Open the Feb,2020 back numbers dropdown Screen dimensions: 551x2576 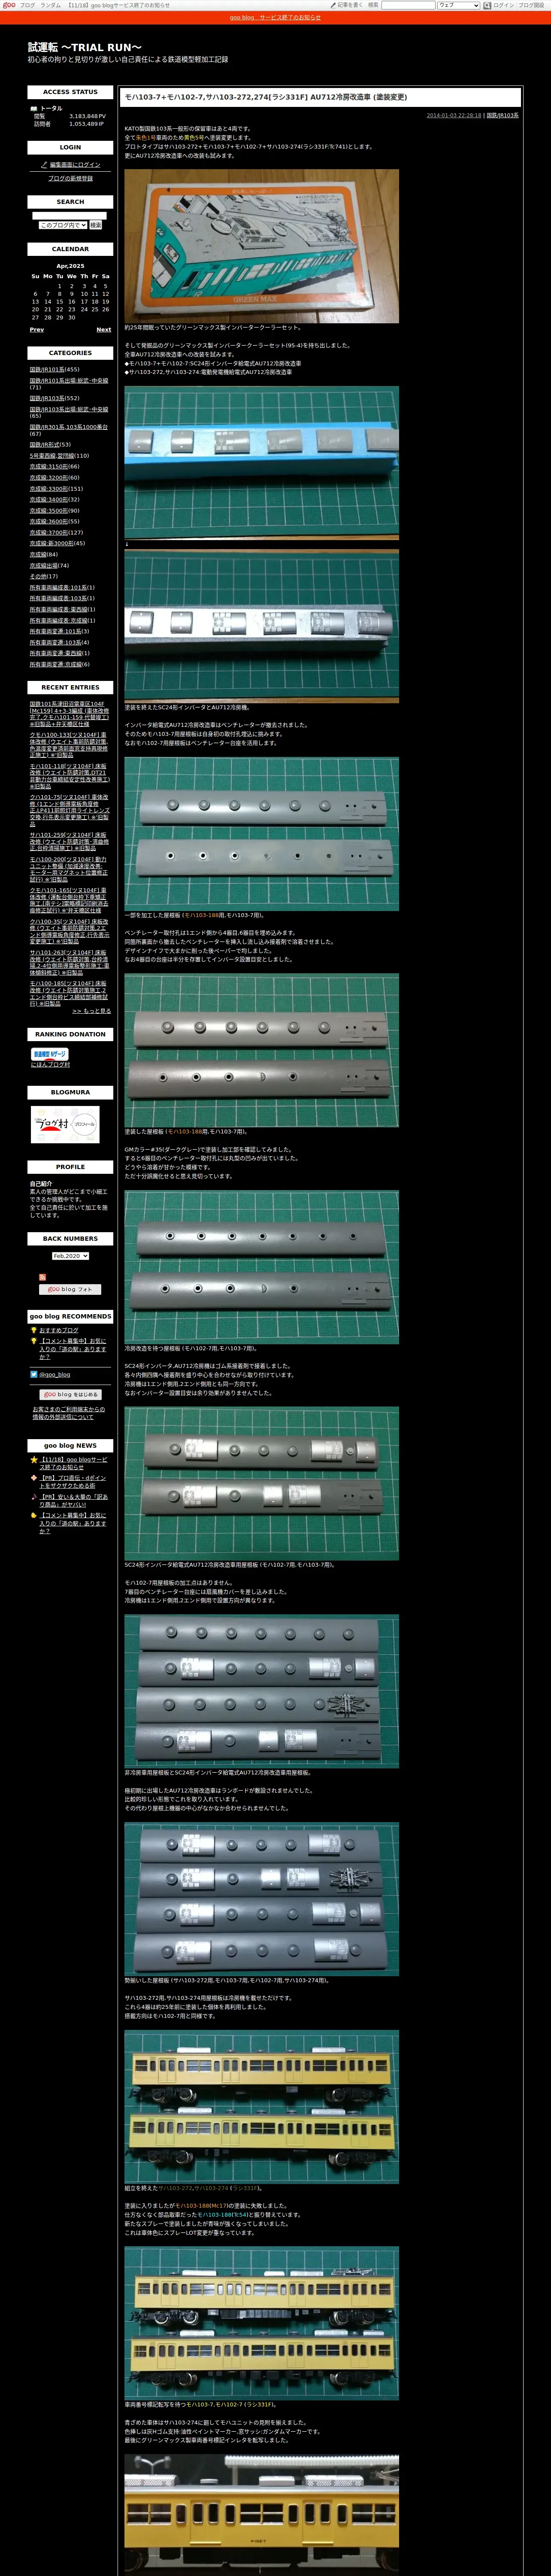coord(70,1256)
